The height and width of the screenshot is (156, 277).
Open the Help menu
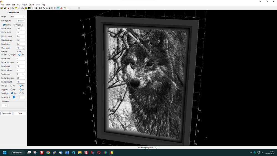click(43, 5)
